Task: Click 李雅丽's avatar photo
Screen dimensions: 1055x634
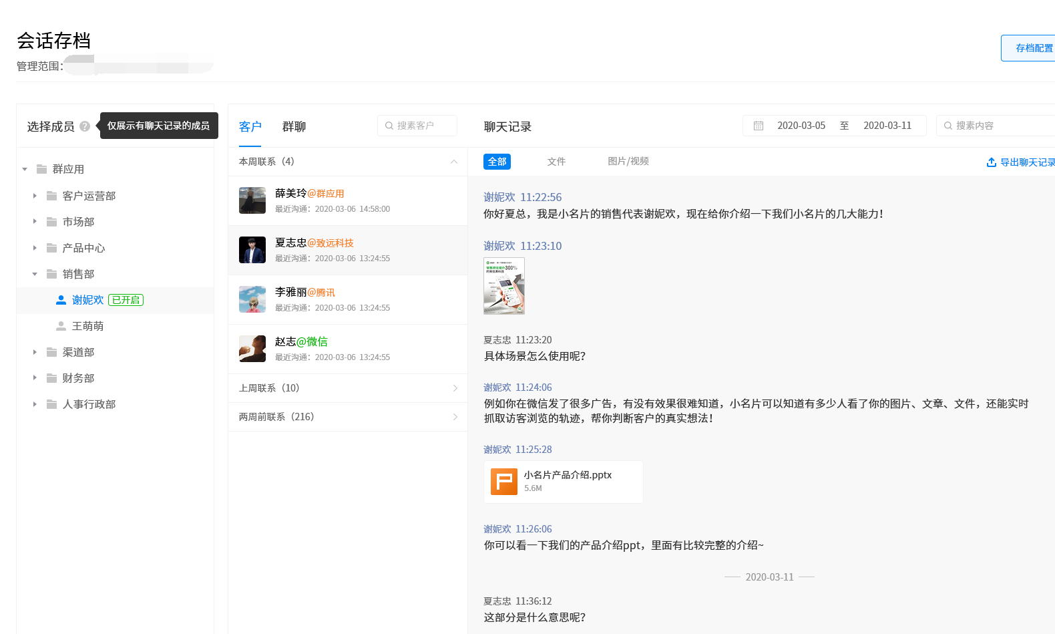Action: tap(252, 299)
